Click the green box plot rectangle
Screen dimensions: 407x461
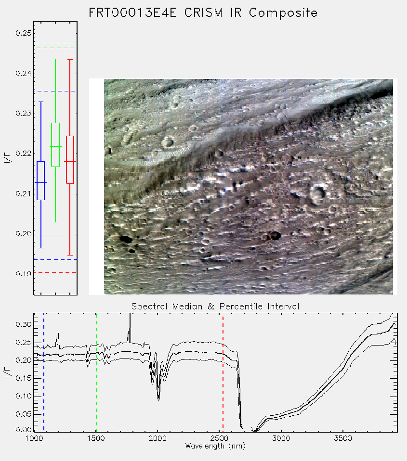pyautogui.click(x=55, y=145)
